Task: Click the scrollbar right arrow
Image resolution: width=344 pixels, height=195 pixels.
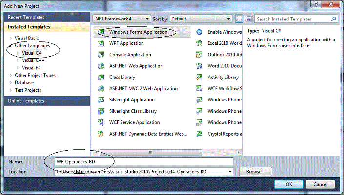Action: pos(239,152)
